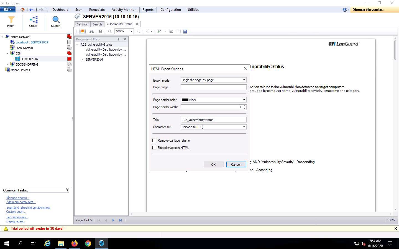The width and height of the screenshot is (399, 249).
Task: Close the Vulnerability Status tab
Action: [x=137, y=24]
